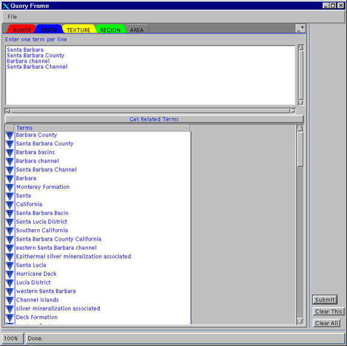Open the File menu

tap(12, 17)
